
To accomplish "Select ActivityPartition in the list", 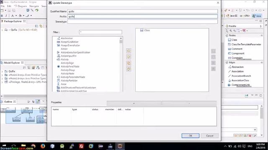I will tap(69, 80).
